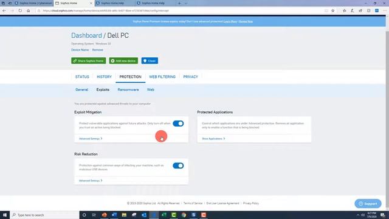The height and width of the screenshot is (219, 389).
Task: Open the Support chat button
Action: [x=368, y=204]
